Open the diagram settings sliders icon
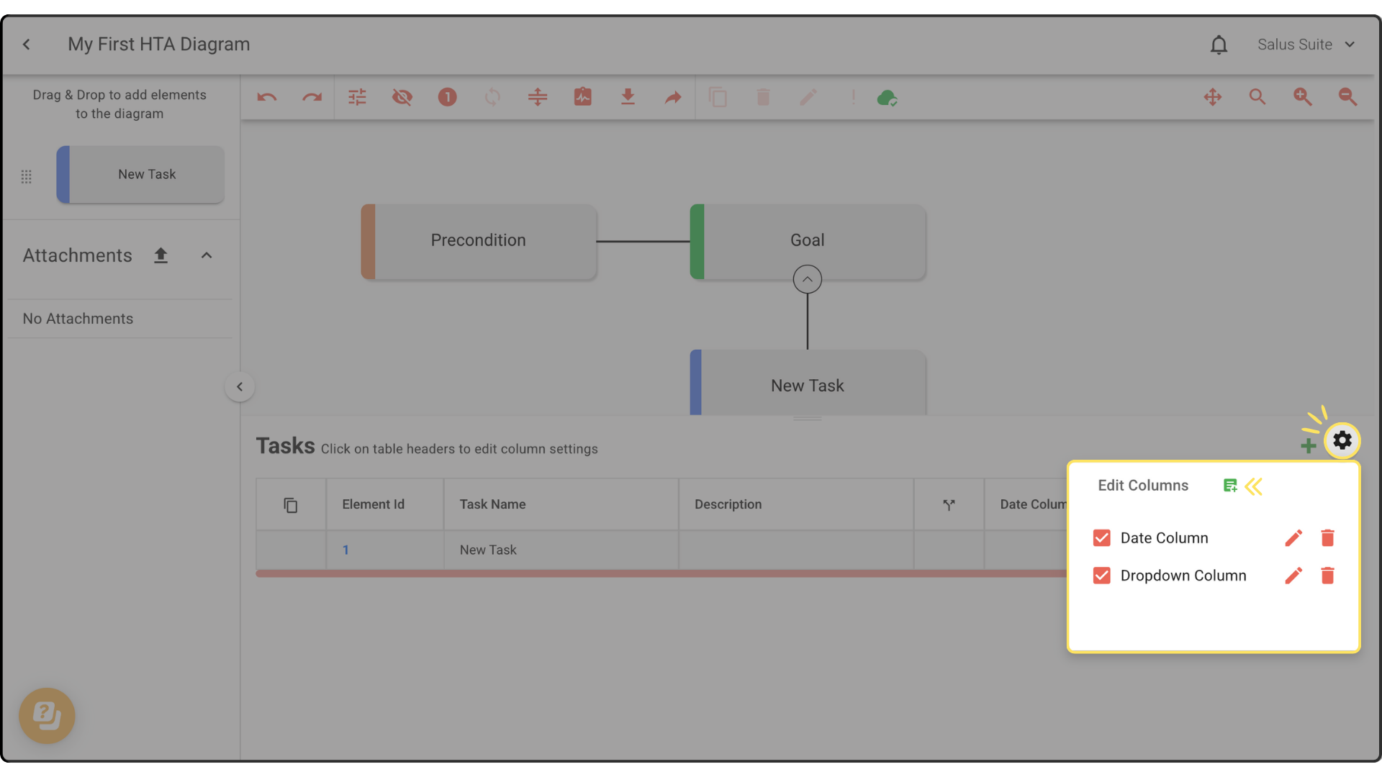 click(357, 97)
